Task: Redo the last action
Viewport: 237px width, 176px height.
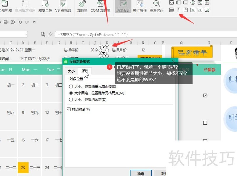Action: [x=27, y=22]
